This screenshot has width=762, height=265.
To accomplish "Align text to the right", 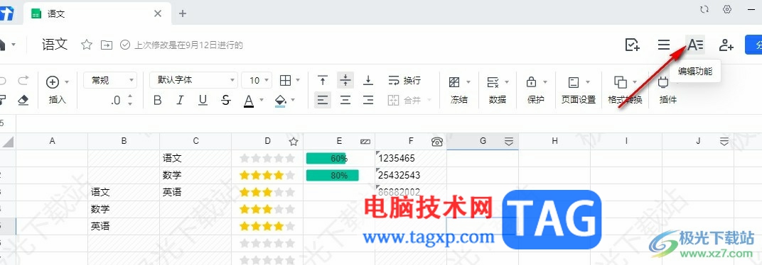I will tap(368, 101).
